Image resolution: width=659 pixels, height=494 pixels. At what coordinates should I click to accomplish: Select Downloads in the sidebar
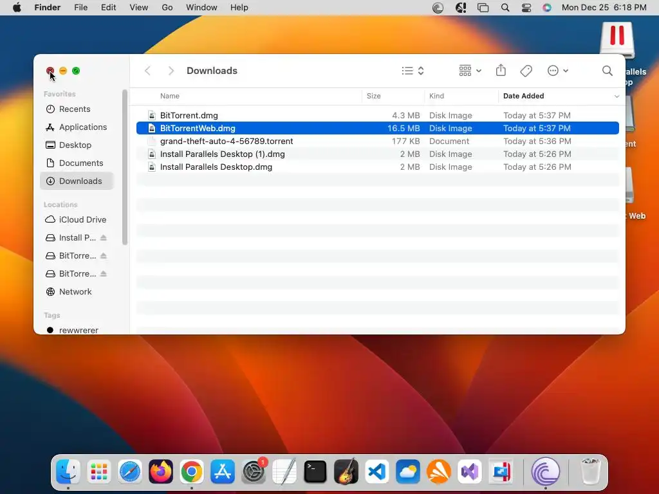click(77, 181)
